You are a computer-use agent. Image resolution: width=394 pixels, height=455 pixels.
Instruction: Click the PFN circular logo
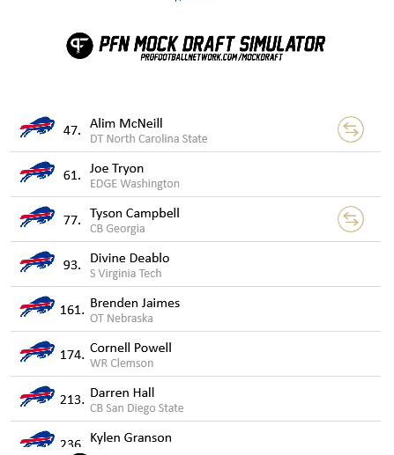click(x=79, y=46)
